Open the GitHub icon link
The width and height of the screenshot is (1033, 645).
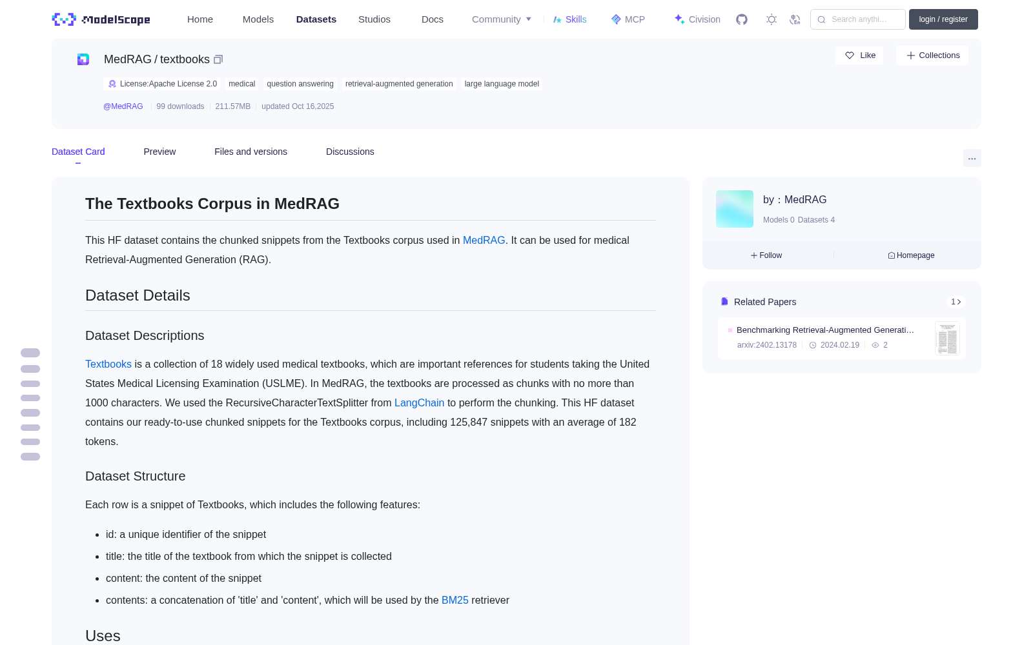(742, 19)
